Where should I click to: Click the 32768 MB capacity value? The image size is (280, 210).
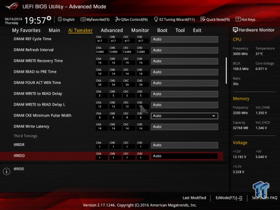pos(240,128)
